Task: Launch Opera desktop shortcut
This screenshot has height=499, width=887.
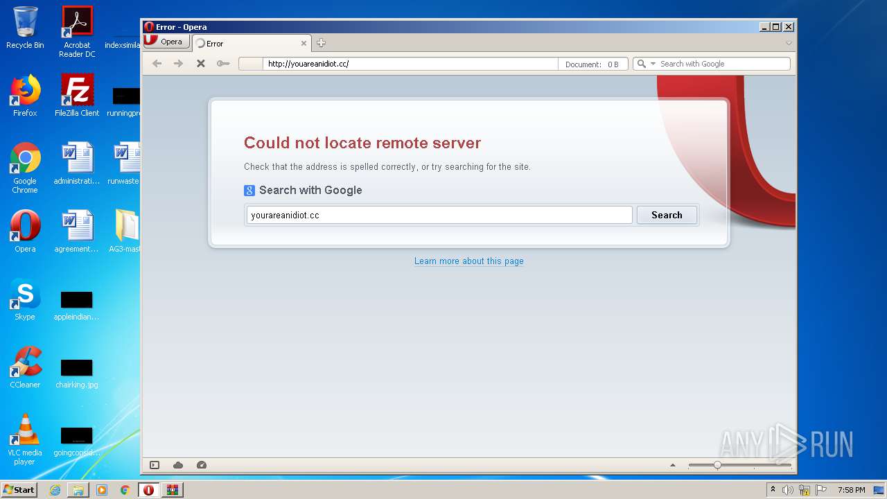Action: pyautogui.click(x=25, y=231)
